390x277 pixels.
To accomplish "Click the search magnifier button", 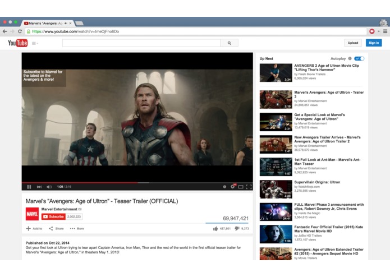I will [230, 43].
